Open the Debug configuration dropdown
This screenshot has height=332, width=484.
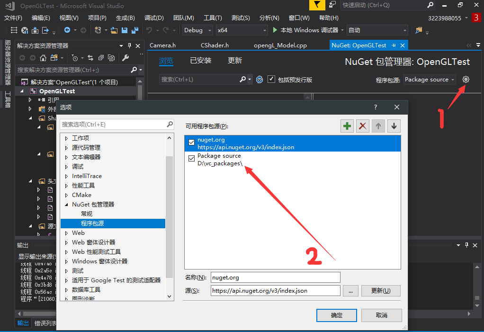[197, 30]
